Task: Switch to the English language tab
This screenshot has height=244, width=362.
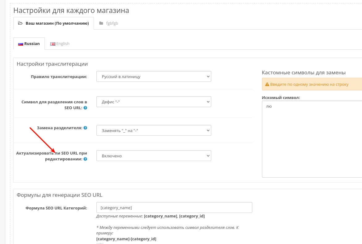Action: (x=60, y=44)
